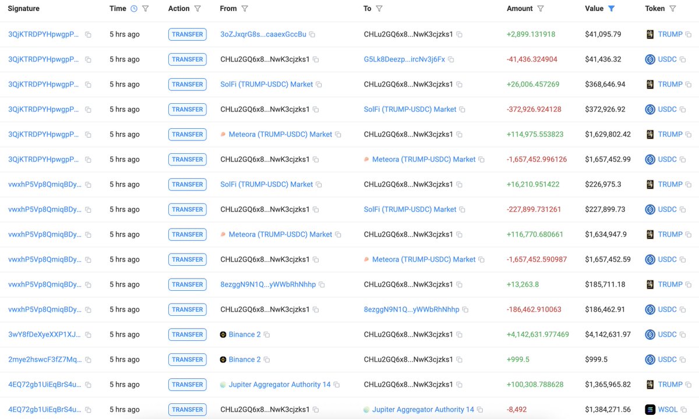Click '5 hrs ago' in the $4,142,631.97 row

(x=125, y=335)
